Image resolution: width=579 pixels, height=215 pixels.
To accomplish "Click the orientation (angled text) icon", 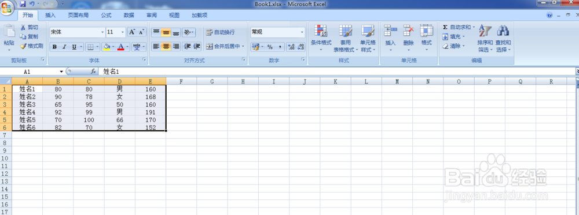I will [x=188, y=32].
